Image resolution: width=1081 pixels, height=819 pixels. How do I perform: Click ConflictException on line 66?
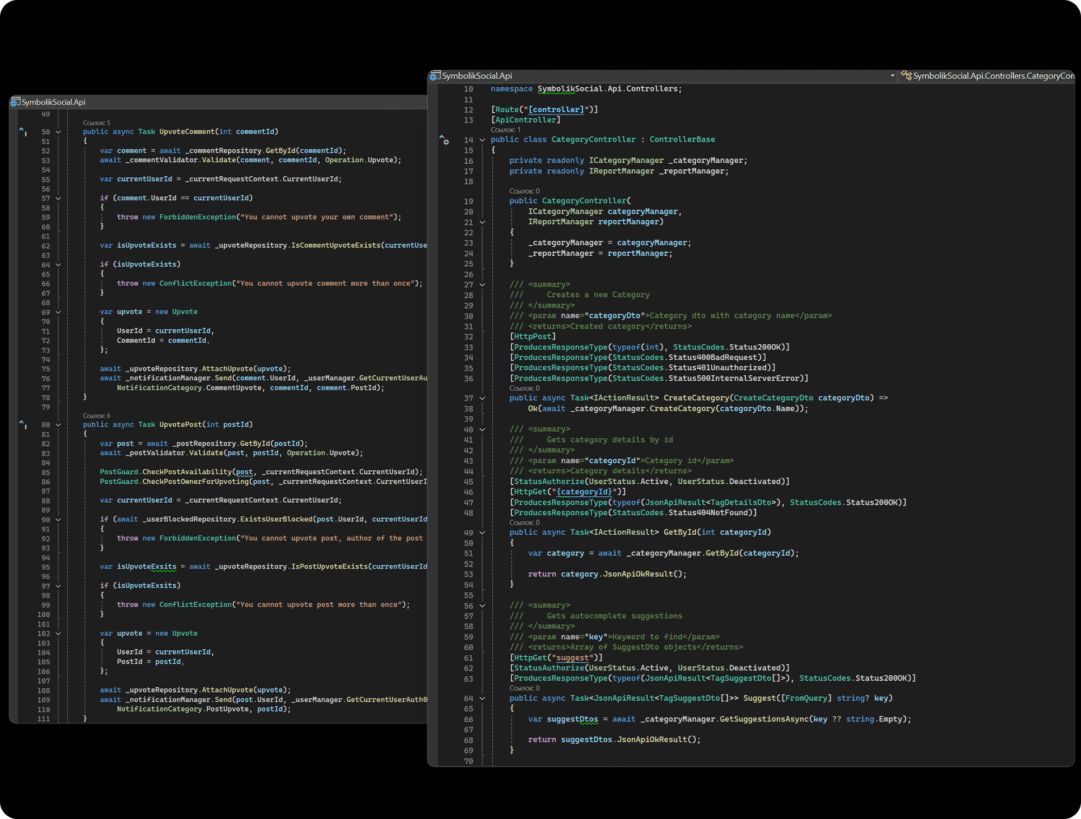click(x=195, y=283)
